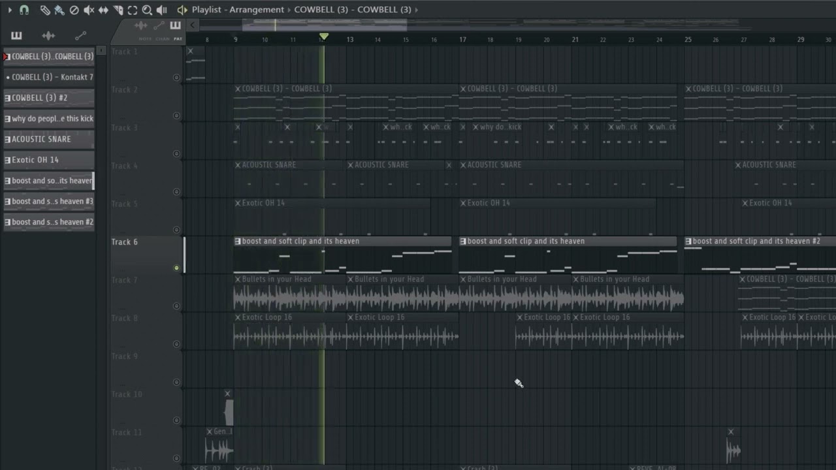Select the Zoom tool
836x470 pixels.
coord(147,10)
